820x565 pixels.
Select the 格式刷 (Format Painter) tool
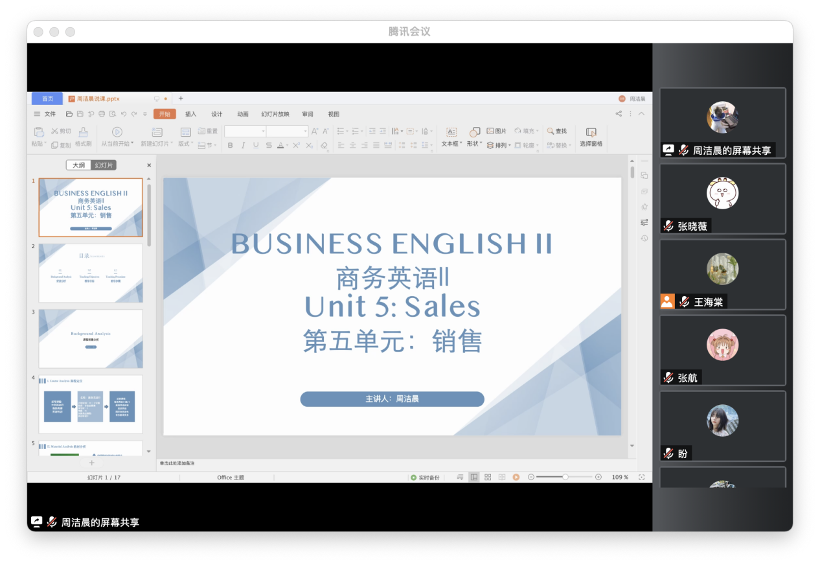(82, 139)
